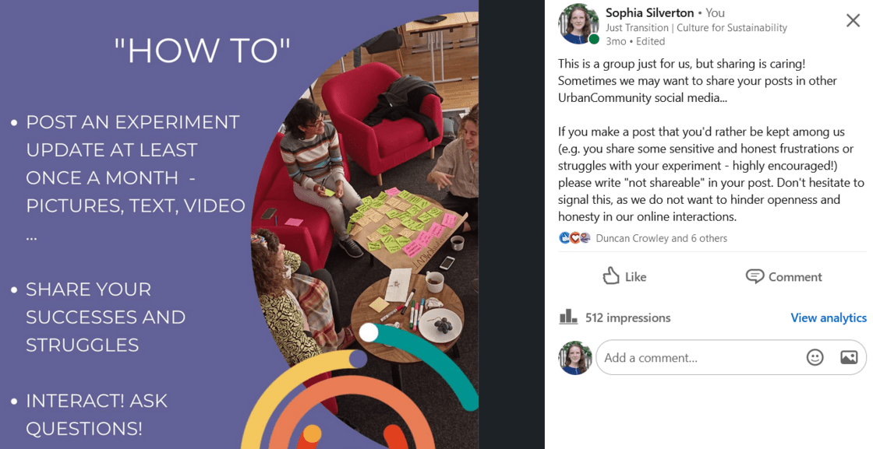Open the emoji picker in comment box
873x449 pixels.
[815, 357]
